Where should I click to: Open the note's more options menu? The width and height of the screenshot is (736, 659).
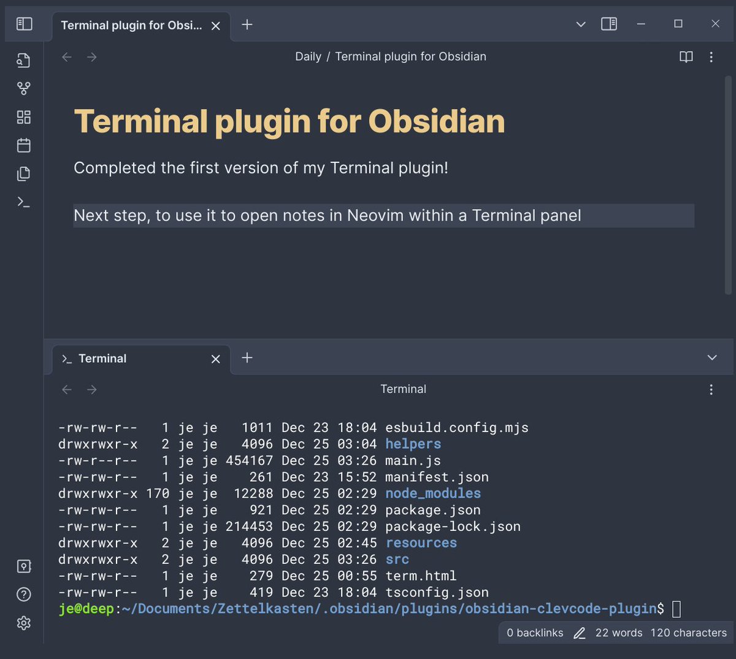711,56
